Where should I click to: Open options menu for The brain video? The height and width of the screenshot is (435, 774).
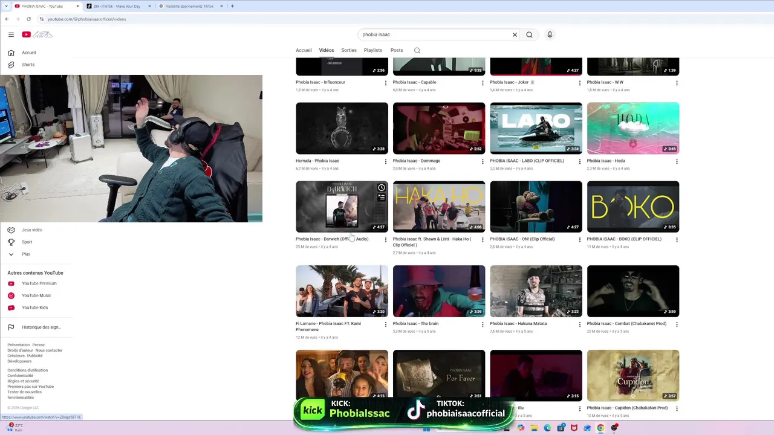point(483,324)
